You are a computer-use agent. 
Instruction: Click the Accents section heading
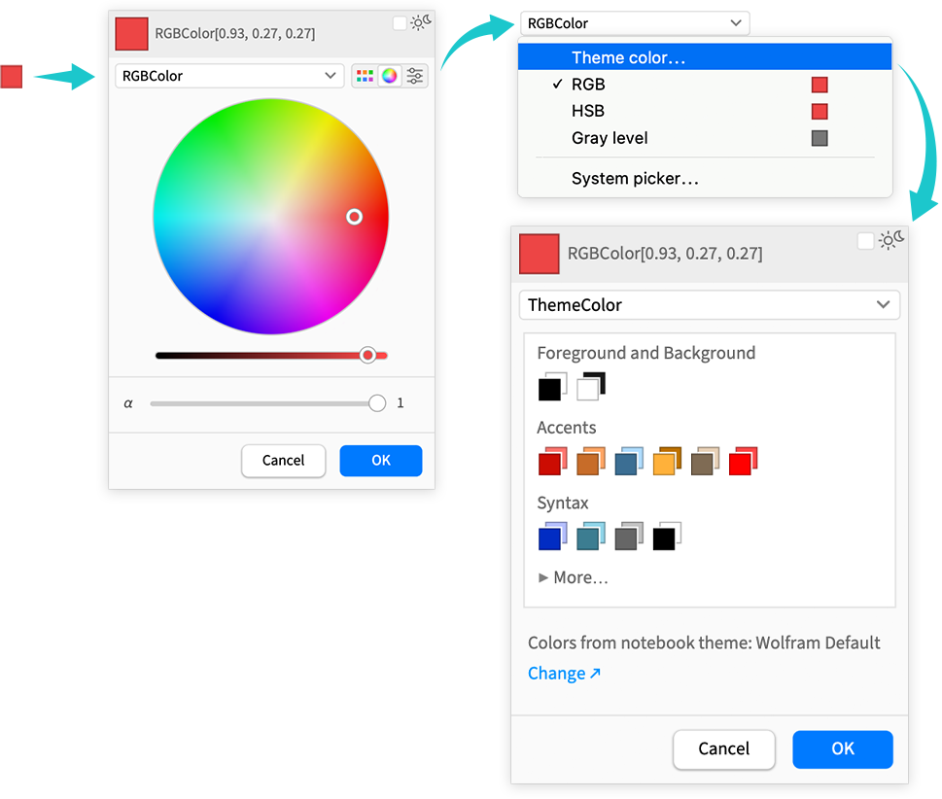(566, 428)
